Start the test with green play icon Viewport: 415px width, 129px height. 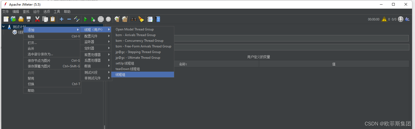[85, 19]
